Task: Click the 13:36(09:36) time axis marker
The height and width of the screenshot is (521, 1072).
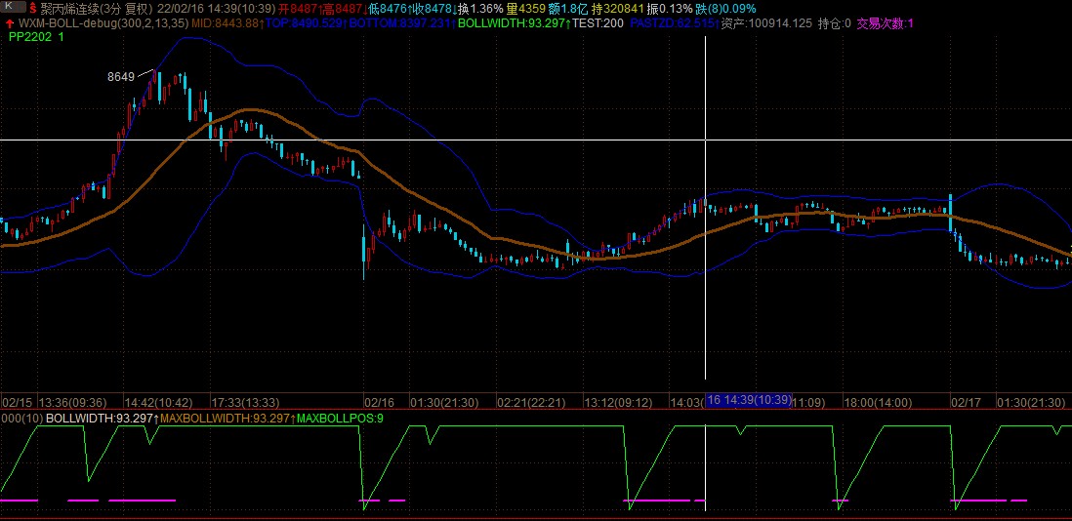Action: pyautogui.click(x=72, y=402)
